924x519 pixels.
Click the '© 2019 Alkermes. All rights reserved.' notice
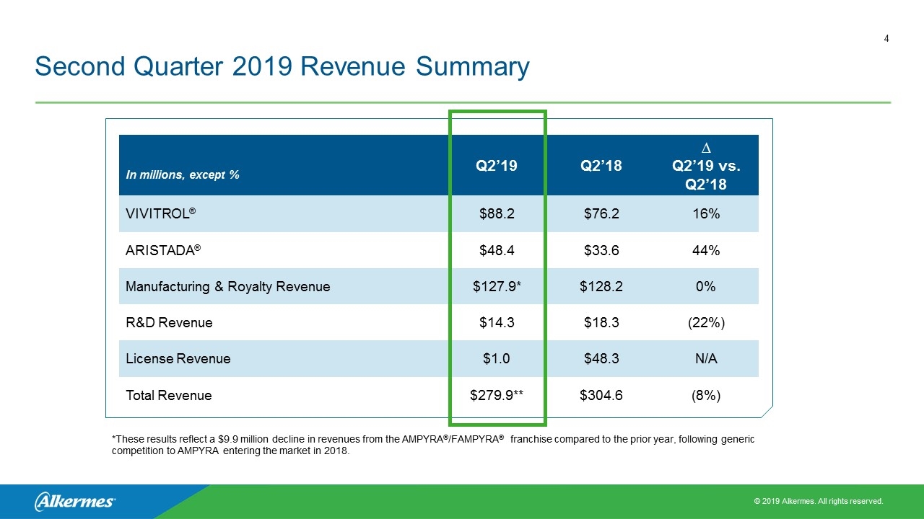(818, 501)
